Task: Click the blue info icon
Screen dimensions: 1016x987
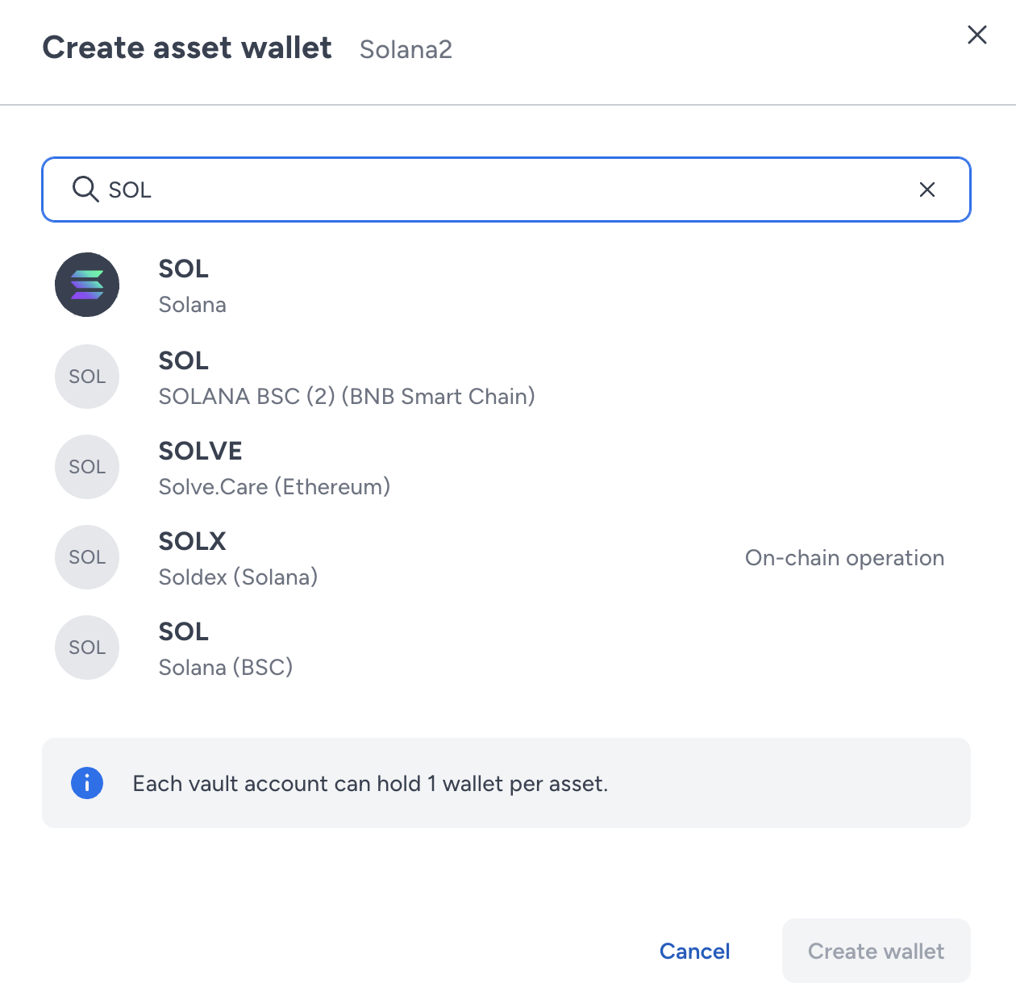Action: pyautogui.click(x=87, y=783)
